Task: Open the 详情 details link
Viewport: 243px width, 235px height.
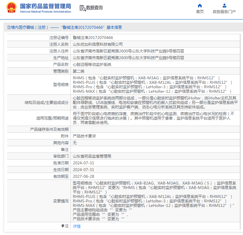Action: (77, 226)
